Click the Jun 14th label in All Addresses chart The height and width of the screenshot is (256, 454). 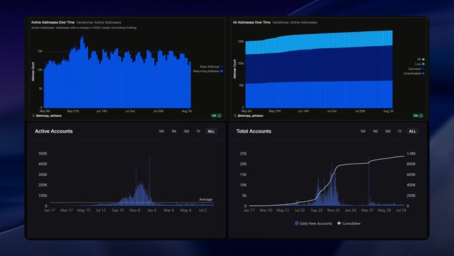point(303,111)
